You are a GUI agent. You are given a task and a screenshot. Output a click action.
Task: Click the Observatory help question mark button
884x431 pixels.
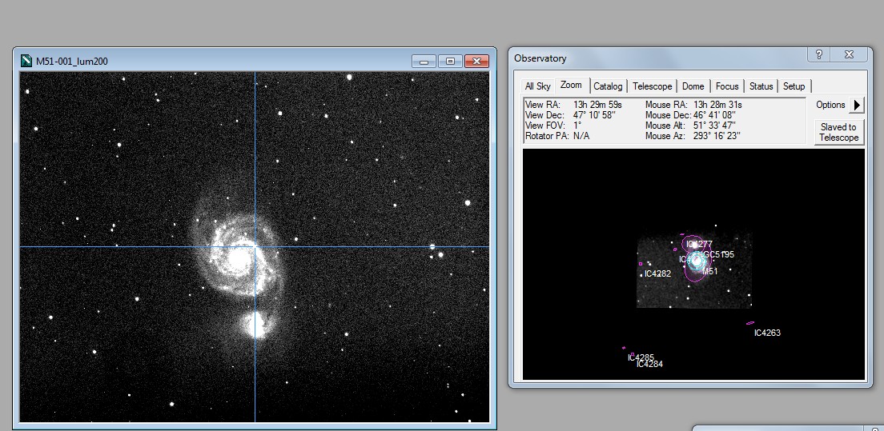(818, 54)
